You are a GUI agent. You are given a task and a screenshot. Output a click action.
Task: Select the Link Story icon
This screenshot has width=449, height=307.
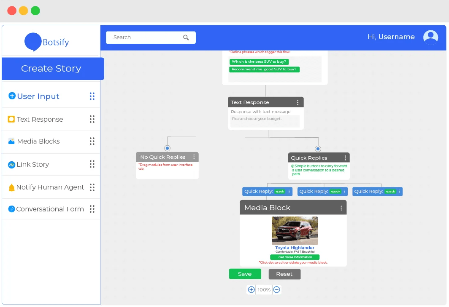11,165
